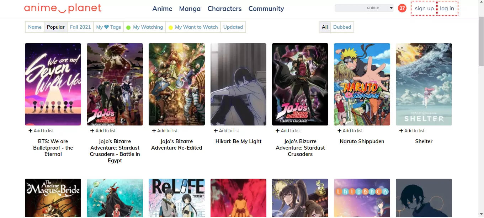Add Hikari: Be My Light to list
The width and height of the screenshot is (484, 218).
(227, 130)
